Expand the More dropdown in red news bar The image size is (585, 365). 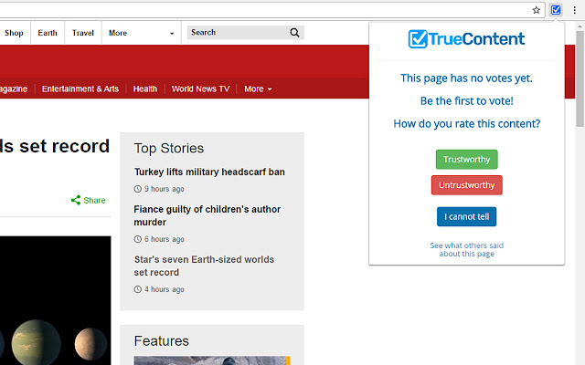click(x=258, y=89)
